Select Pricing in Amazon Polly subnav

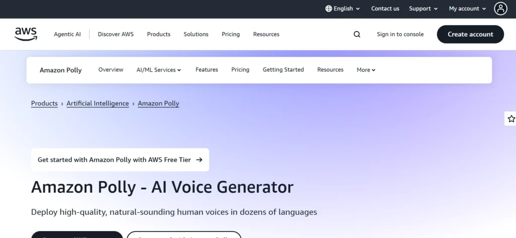240,70
